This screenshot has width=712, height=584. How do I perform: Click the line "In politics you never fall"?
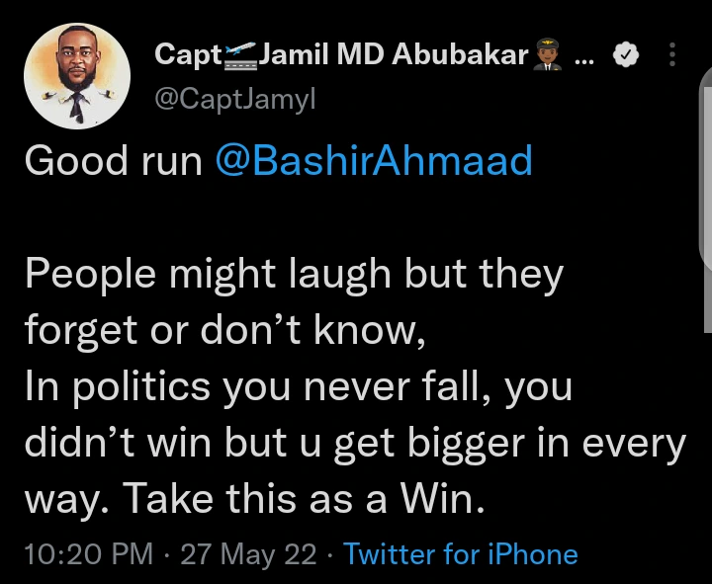click(x=298, y=388)
